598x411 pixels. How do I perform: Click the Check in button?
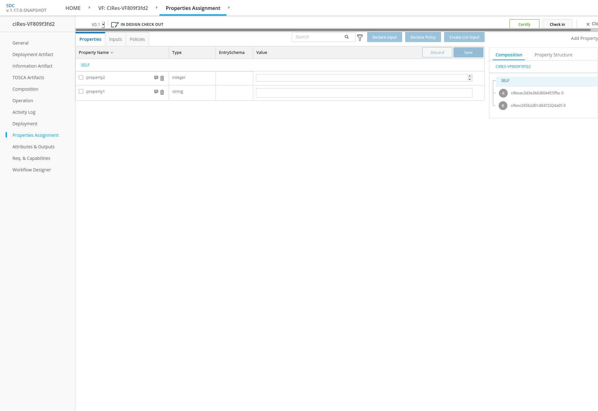(557, 24)
